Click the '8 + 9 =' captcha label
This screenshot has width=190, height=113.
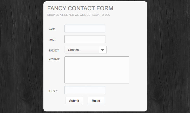click(x=53, y=91)
